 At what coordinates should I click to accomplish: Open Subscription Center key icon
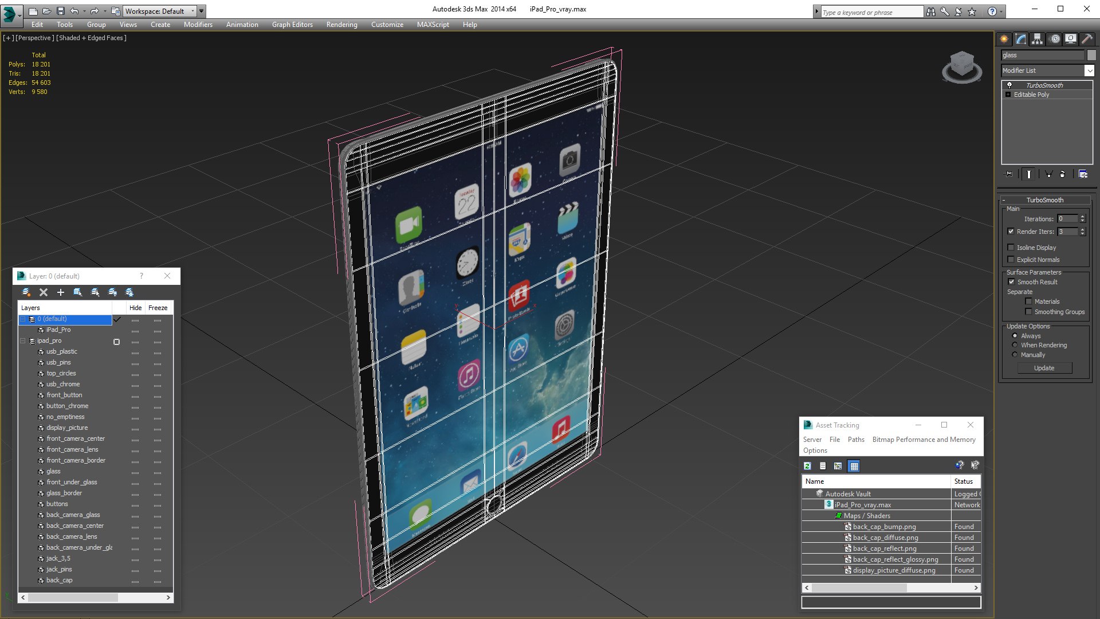tap(945, 11)
